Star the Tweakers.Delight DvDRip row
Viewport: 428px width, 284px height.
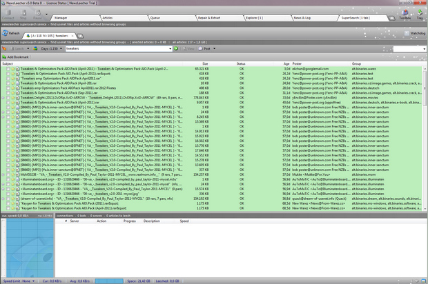13,98
